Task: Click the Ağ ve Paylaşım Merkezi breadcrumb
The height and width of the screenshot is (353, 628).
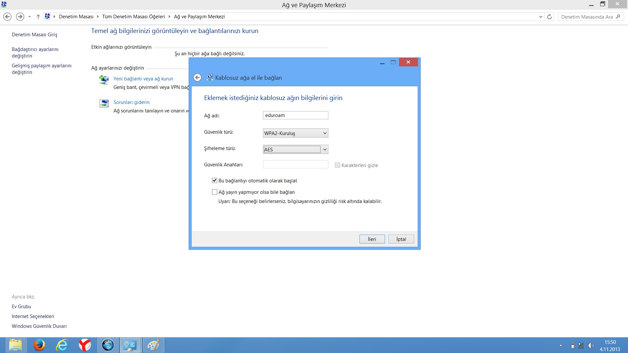Action: 199,16
